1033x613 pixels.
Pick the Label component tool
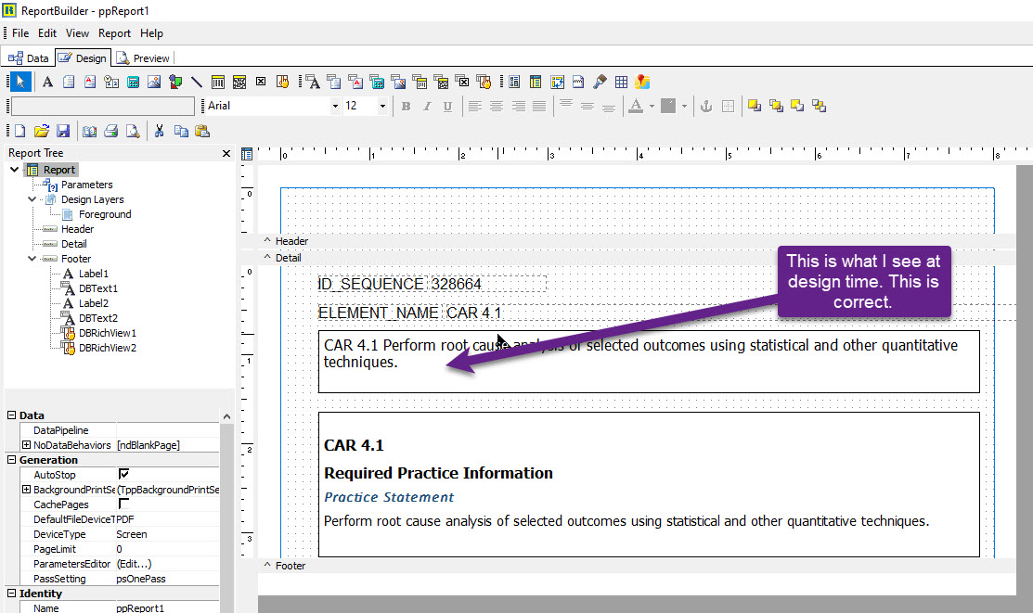[47, 82]
